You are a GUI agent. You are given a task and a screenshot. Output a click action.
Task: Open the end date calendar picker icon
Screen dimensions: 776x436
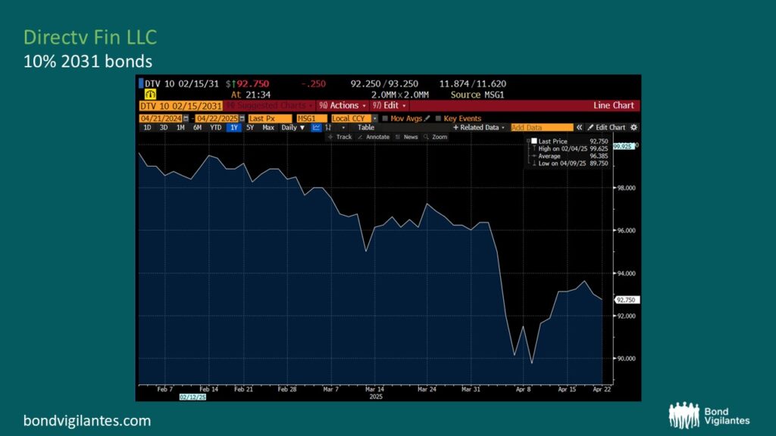point(242,119)
